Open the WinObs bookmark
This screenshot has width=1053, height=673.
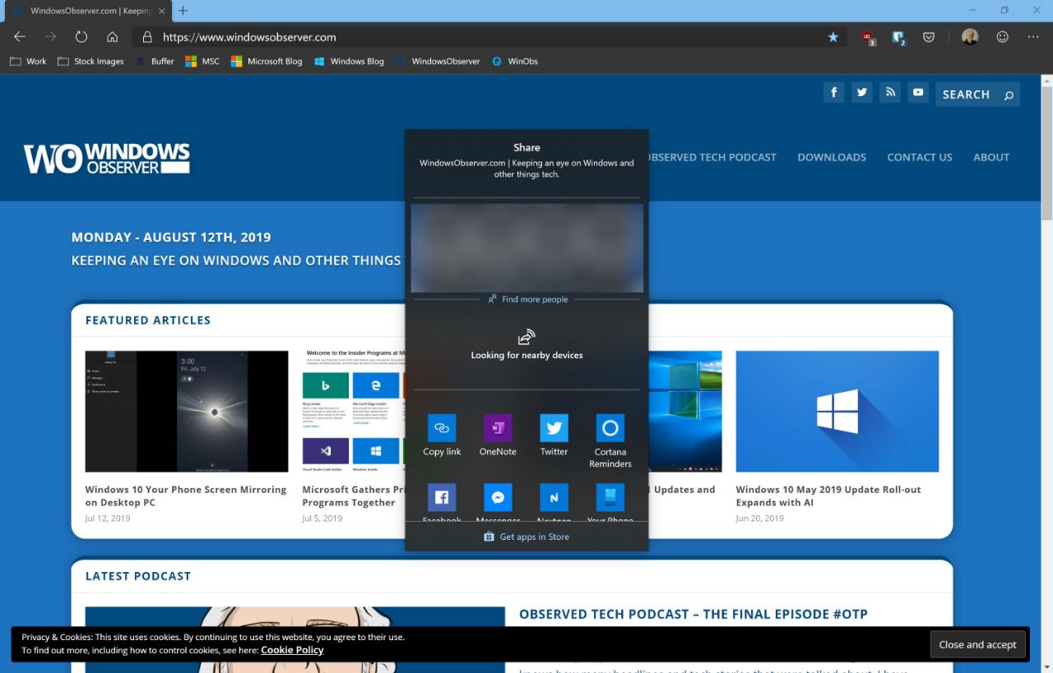point(515,61)
